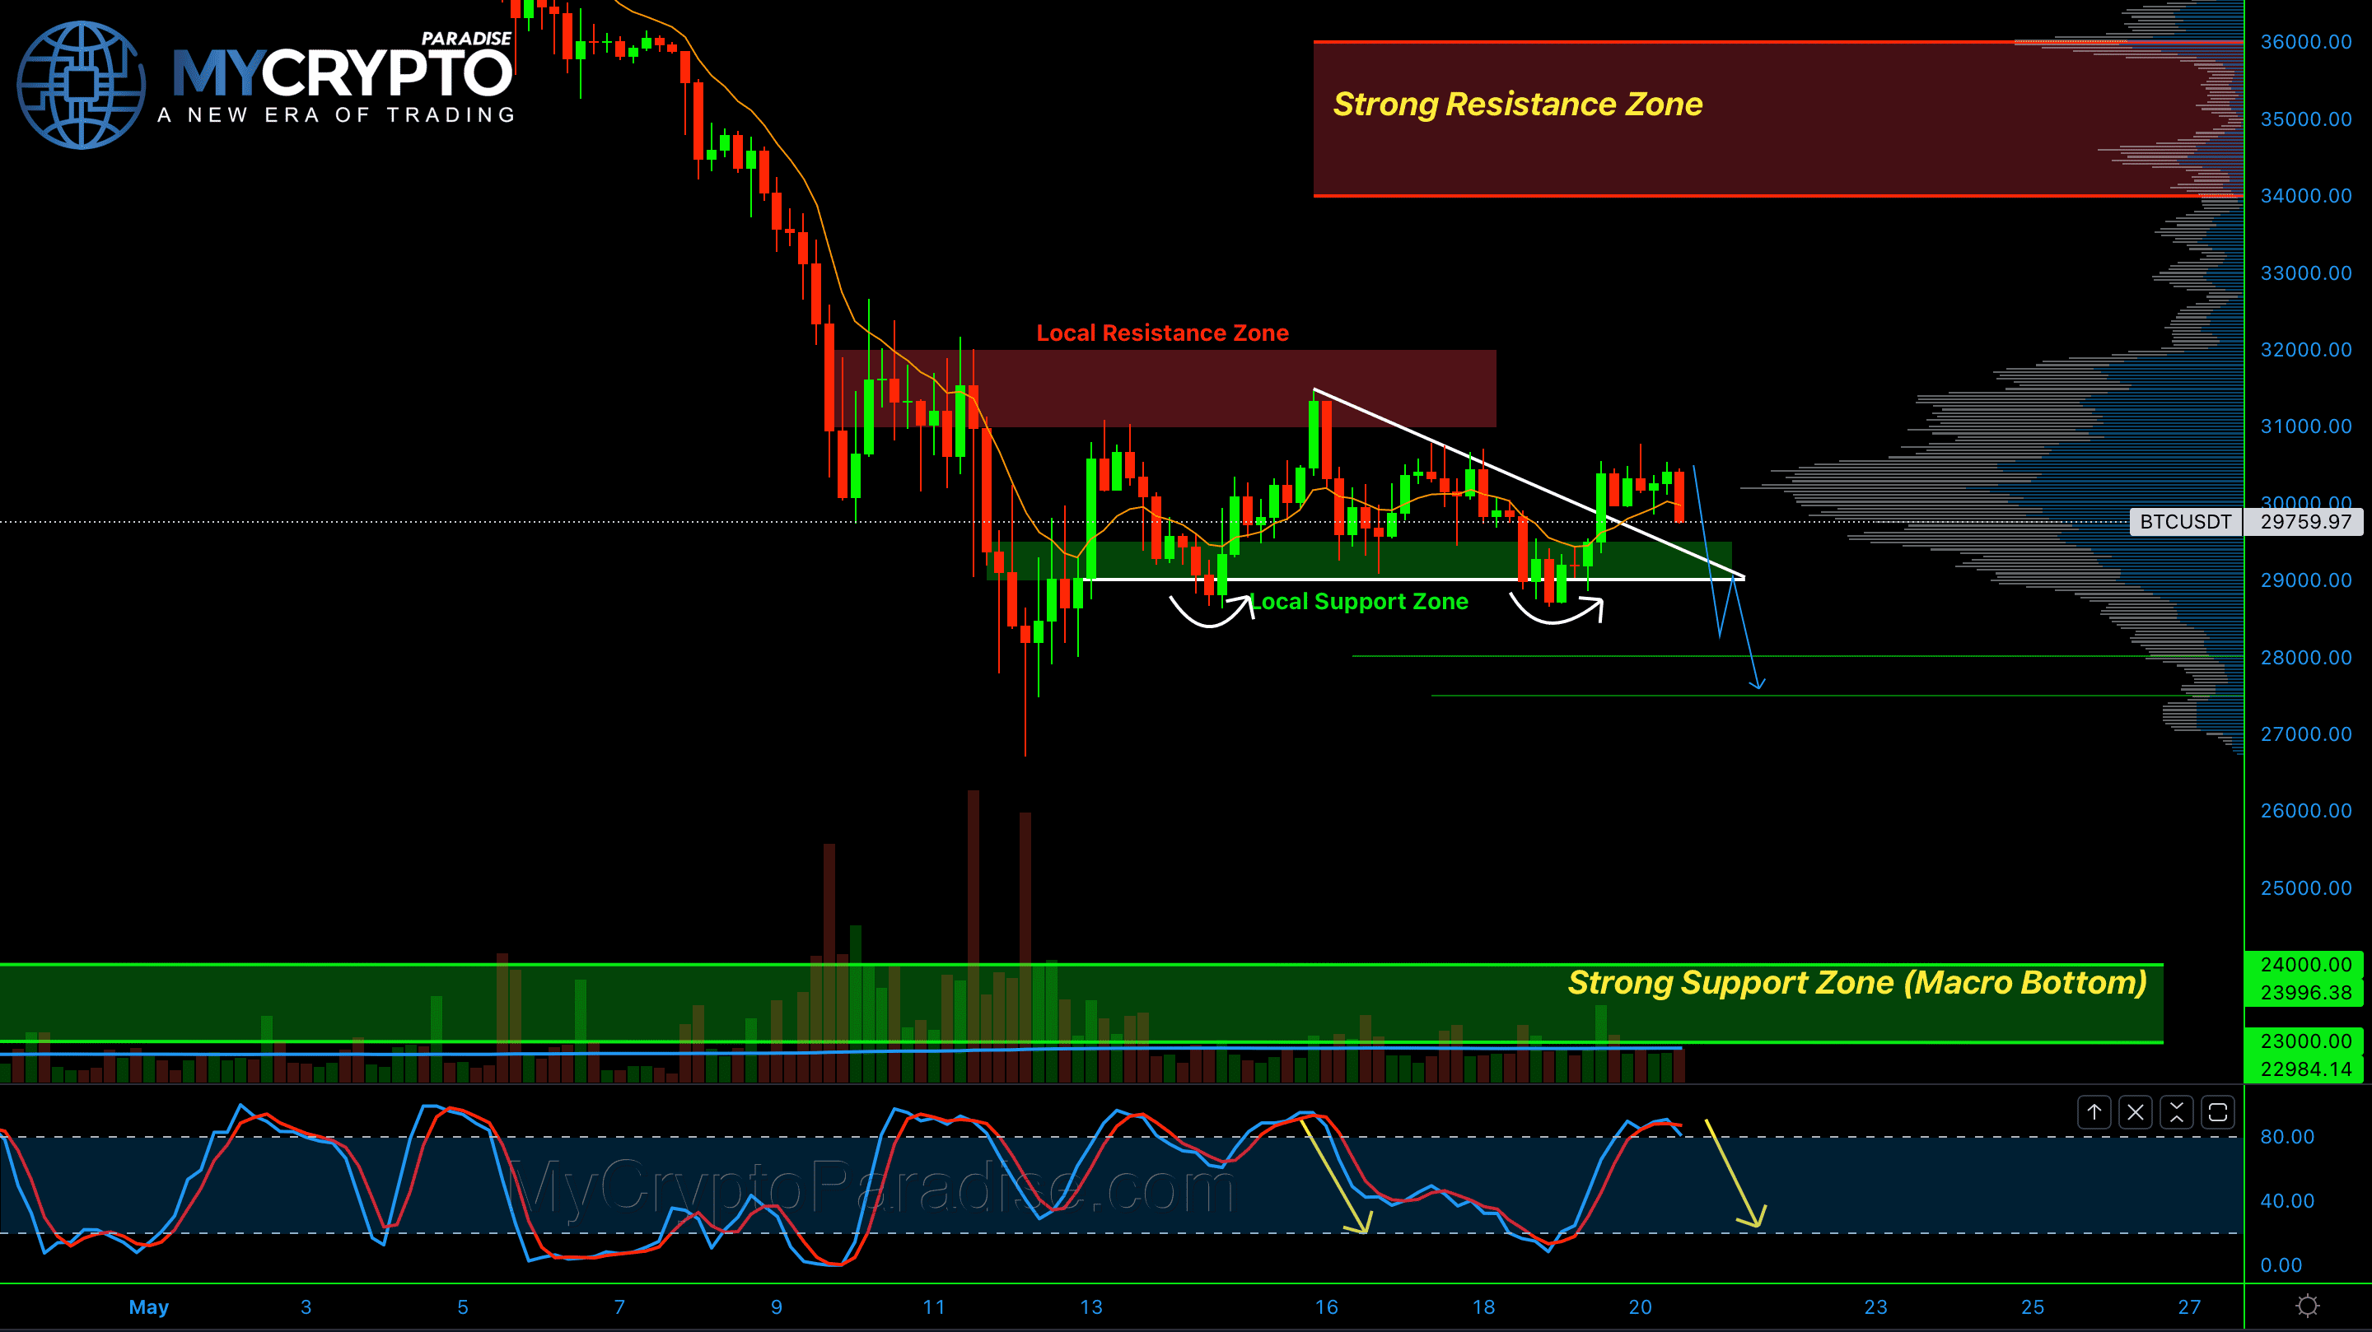Click the BTCUSDT symbol price label
This screenshot has height=1332, width=2372.
point(2184,522)
